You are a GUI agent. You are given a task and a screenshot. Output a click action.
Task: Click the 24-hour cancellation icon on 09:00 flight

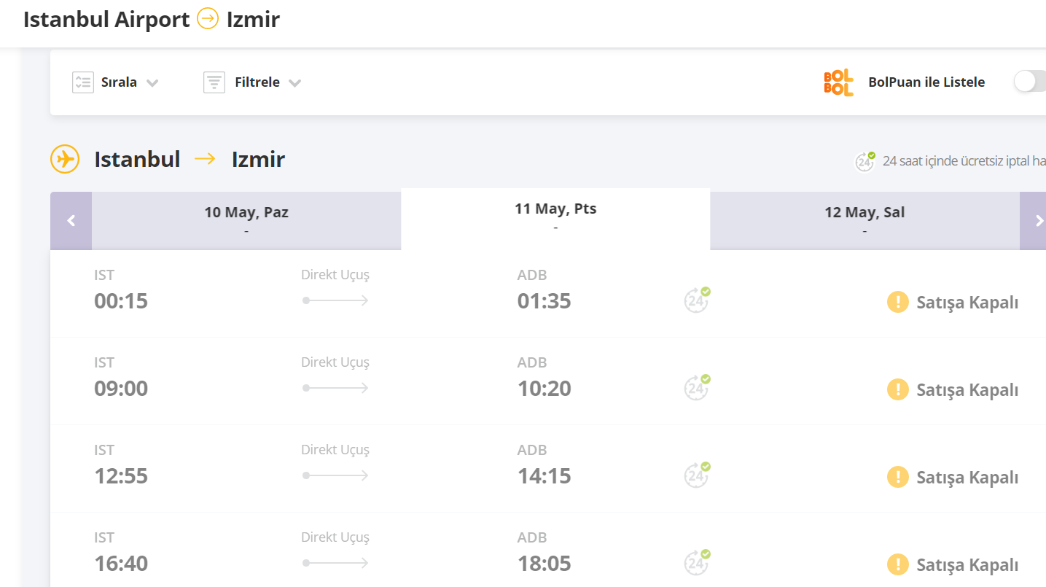tap(697, 388)
